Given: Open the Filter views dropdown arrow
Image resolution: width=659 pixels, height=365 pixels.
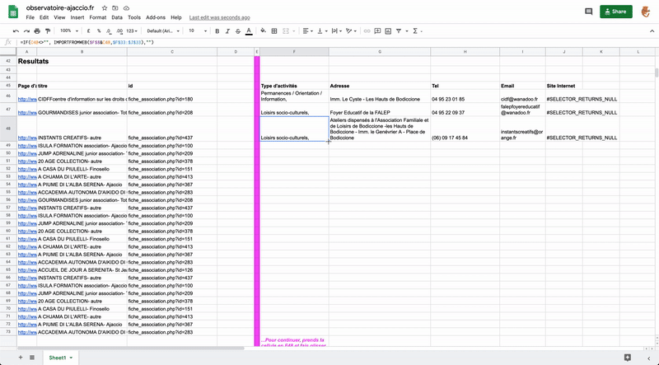Looking at the screenshot, I should (x=406, y=31).
